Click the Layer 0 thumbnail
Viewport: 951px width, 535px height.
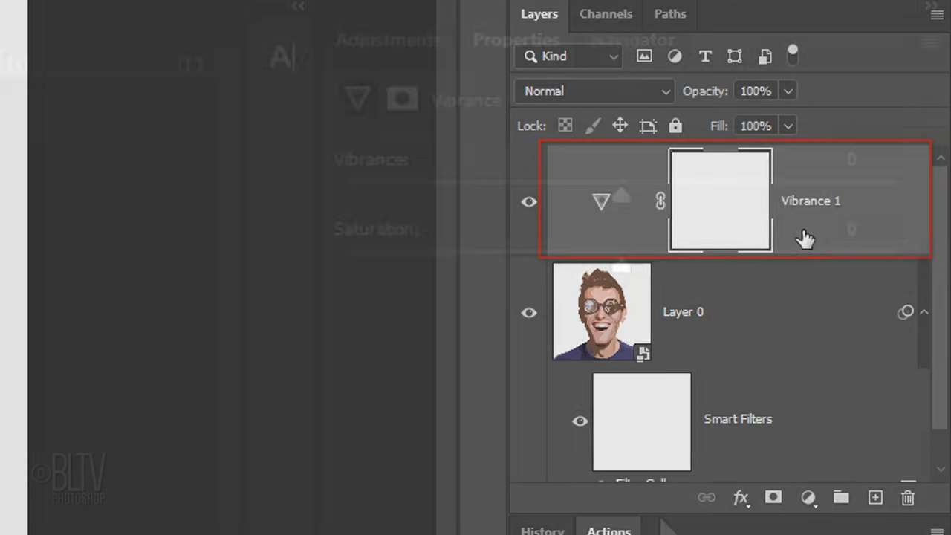(602, 311)
